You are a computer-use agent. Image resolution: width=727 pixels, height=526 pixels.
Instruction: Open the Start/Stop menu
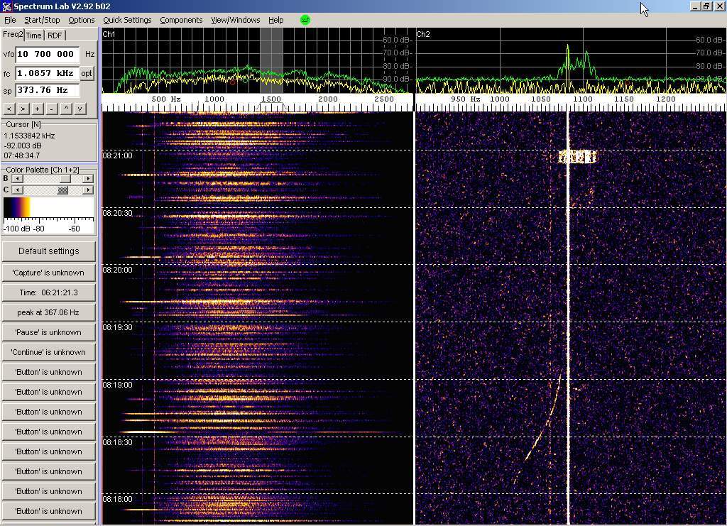(x=42, y=20)
